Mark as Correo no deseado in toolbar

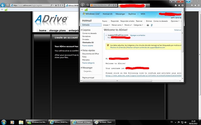pyautogui.click(x=160, y=21)
